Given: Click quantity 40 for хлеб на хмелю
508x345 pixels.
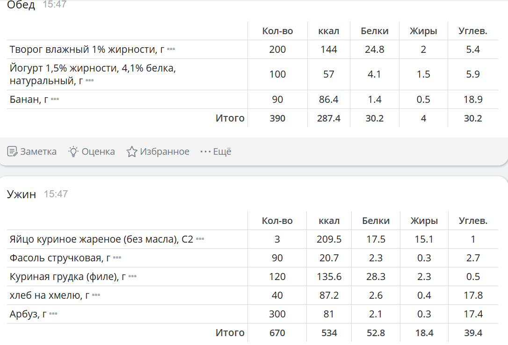Looking at the screenshot, I should (x=277, y=295).
